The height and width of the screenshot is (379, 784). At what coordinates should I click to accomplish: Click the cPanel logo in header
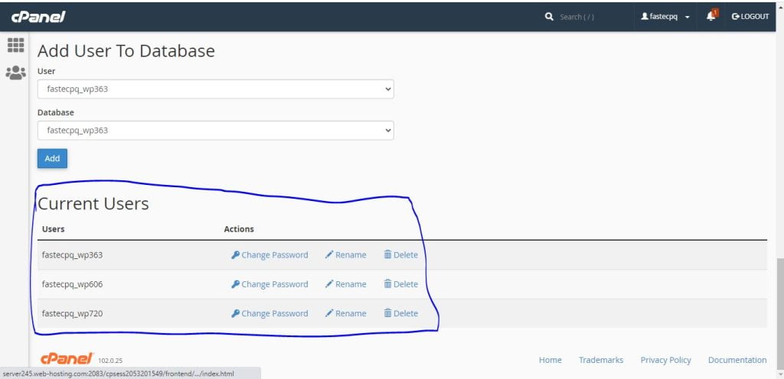tap(38, 17)
